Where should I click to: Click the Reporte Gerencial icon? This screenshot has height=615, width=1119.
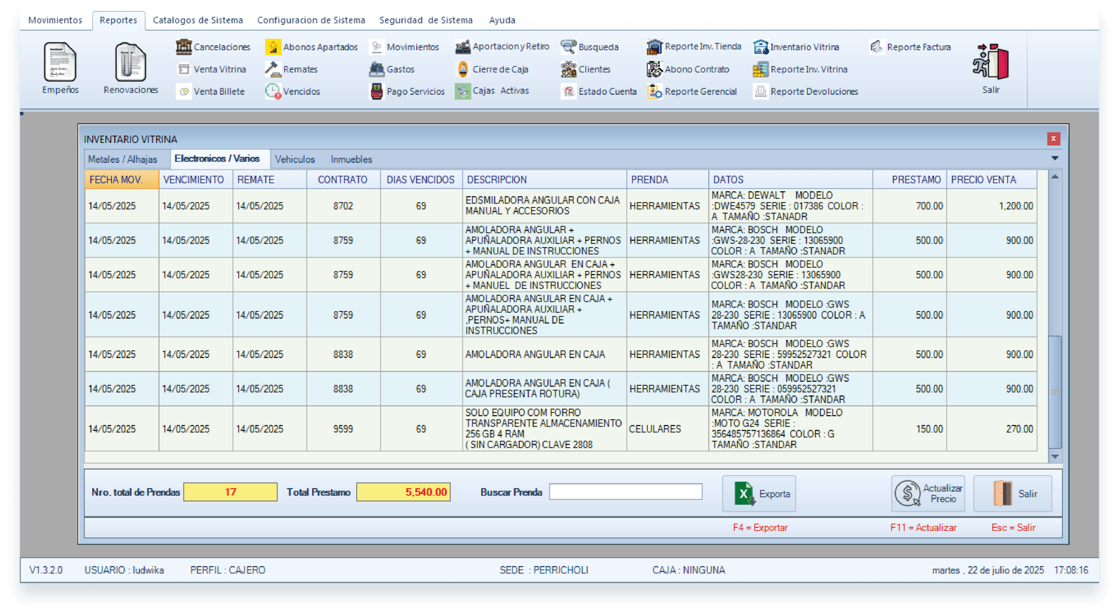(654, 91)
